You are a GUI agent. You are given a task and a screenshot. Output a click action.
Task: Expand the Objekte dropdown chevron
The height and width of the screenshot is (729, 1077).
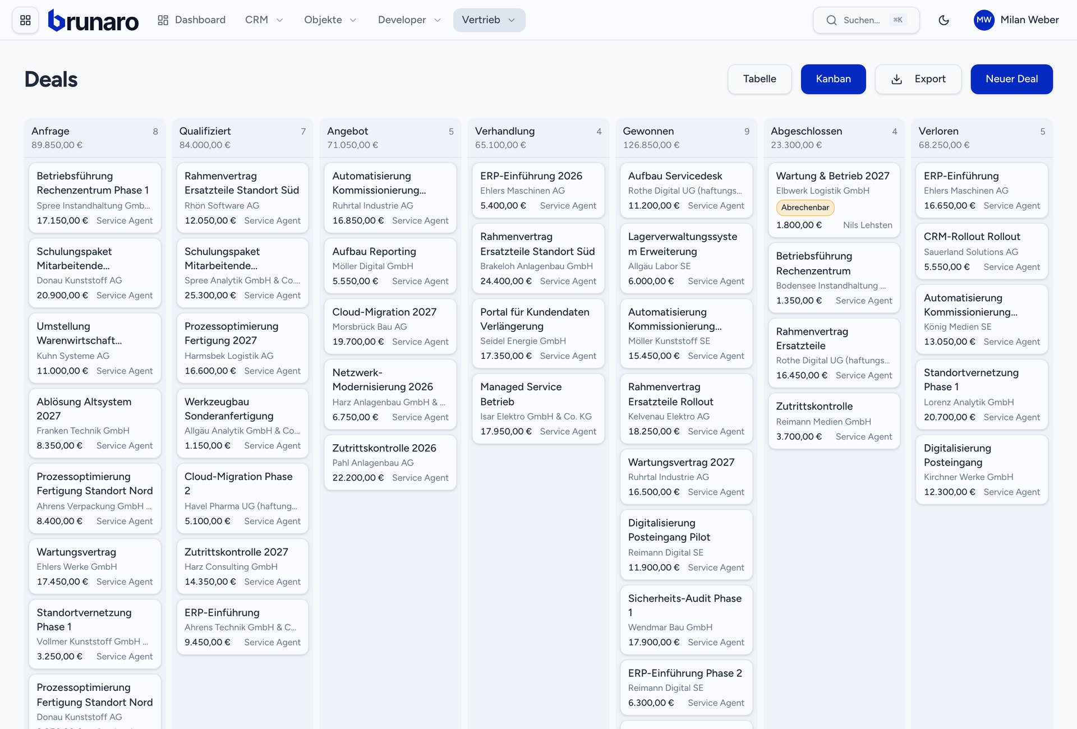[353, 20]
